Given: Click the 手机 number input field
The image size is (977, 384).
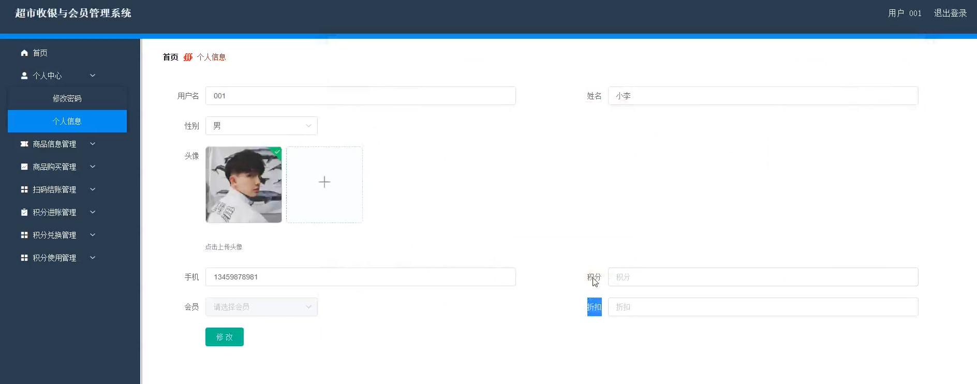Looking at the screenshot, I should (x=361, y=277).
